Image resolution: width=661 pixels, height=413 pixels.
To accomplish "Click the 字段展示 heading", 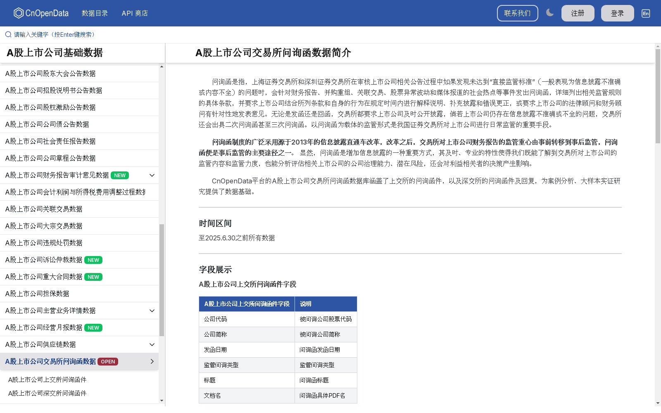I will [215, 270].
